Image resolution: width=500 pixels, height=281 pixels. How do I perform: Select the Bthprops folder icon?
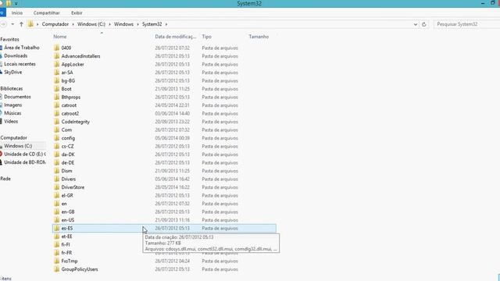[57, 97]
